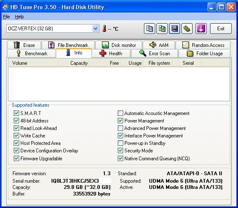238x208 pixels.
Task: Click the standard value ATA/ATAPI-0 - SATA II
Action: point(194,173)
